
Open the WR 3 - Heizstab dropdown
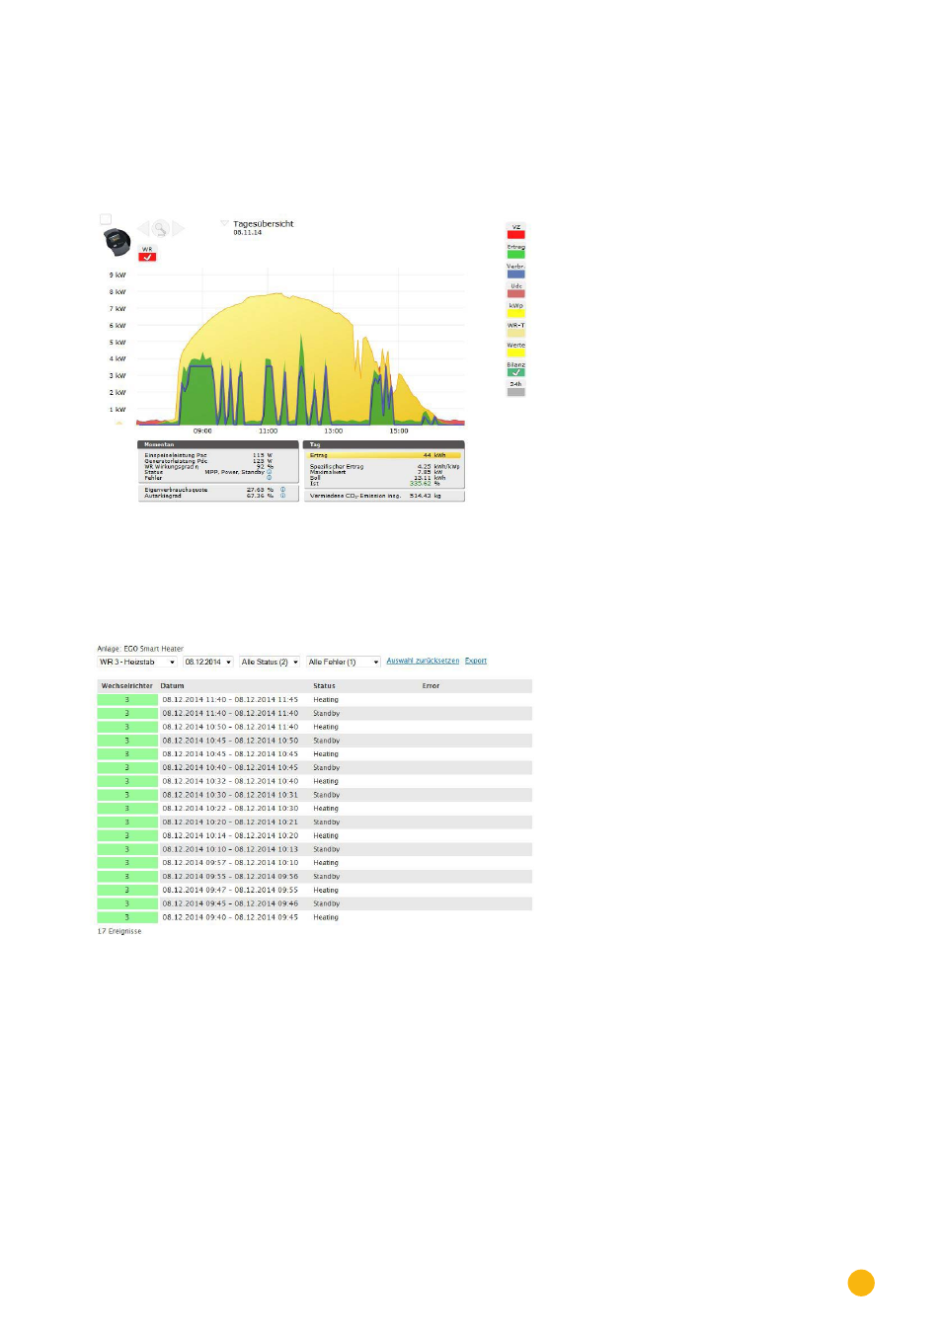click(x=137, y=662)
